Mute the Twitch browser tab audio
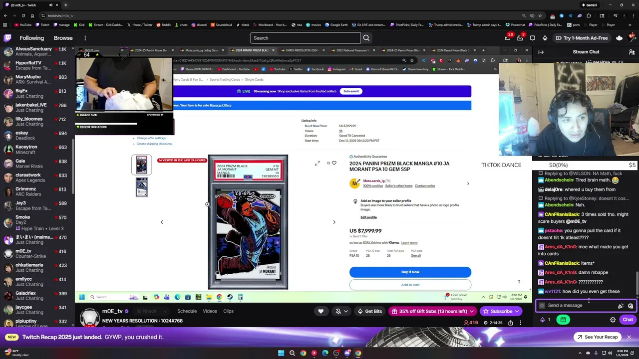The height and width of the screenshot is (359, 639). (x=50, y=5)
